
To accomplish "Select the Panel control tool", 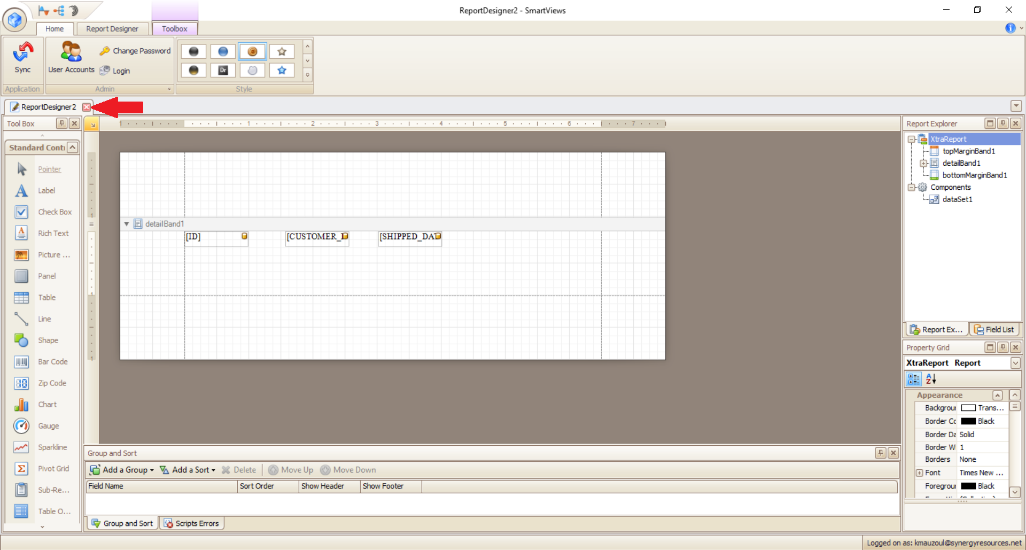I will click(43, 276).
